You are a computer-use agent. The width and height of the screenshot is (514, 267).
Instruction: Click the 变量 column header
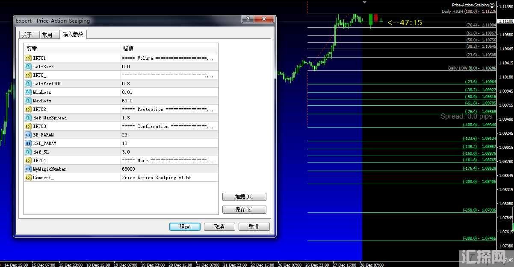coord(32,49)
